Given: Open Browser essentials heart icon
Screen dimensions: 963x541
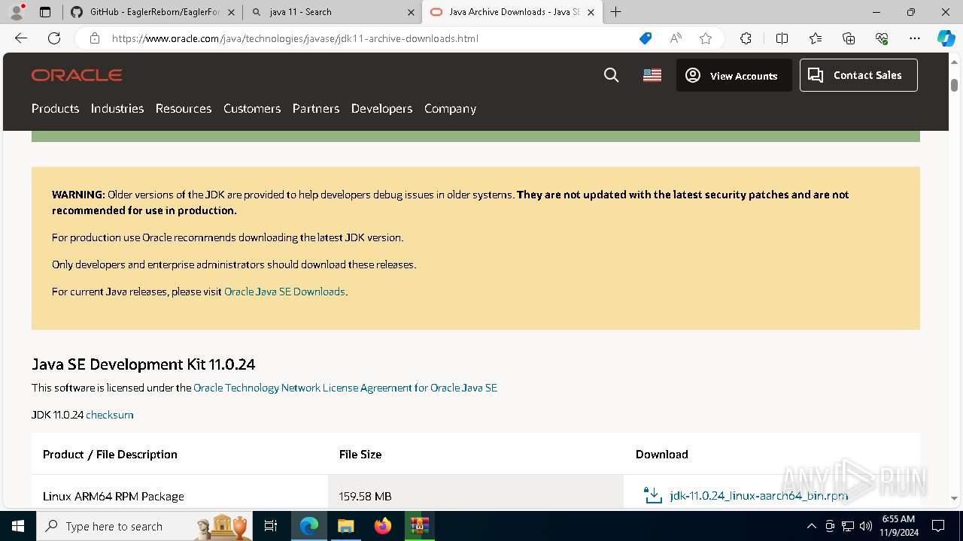Looking at the screenshot, I should 882,38.
